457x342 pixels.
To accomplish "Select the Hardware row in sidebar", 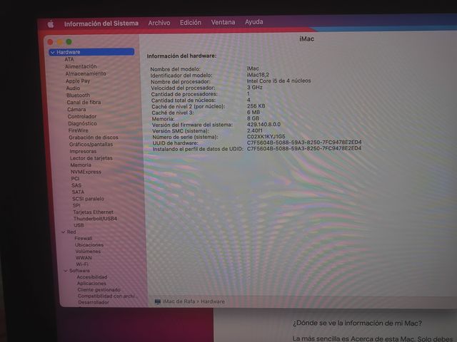I will (x=91, y=52).
